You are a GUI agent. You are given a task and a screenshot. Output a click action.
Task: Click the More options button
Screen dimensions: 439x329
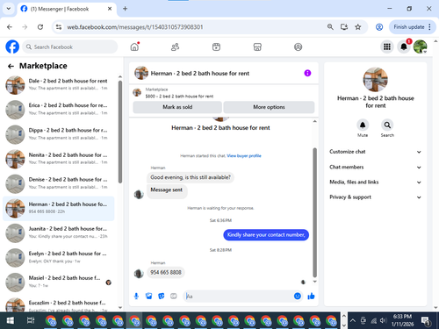(x=269, y=107)
